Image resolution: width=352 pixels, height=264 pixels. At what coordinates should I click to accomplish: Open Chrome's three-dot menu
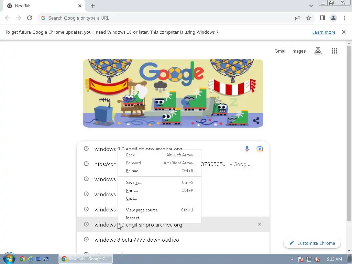pos(344,18)
